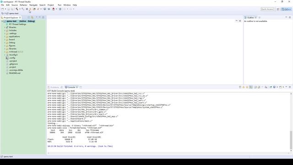This screenshot has height=165, width=293.
Task: Expand the applications folder
Action: 5,37
